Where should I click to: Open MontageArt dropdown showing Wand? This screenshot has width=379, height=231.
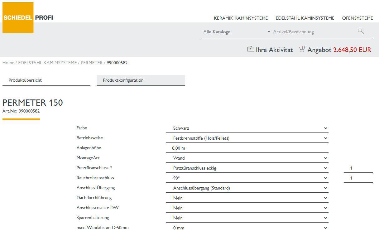pyautogui.click(x=247, y=158)
